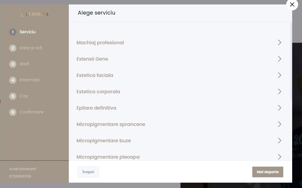Go to the Data și oră step
This screenshot has width=302, height=188.
(x=31, y=48)
